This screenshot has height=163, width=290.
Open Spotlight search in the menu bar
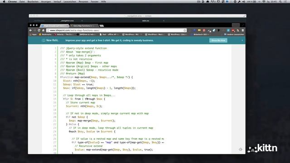pos(280,1)
